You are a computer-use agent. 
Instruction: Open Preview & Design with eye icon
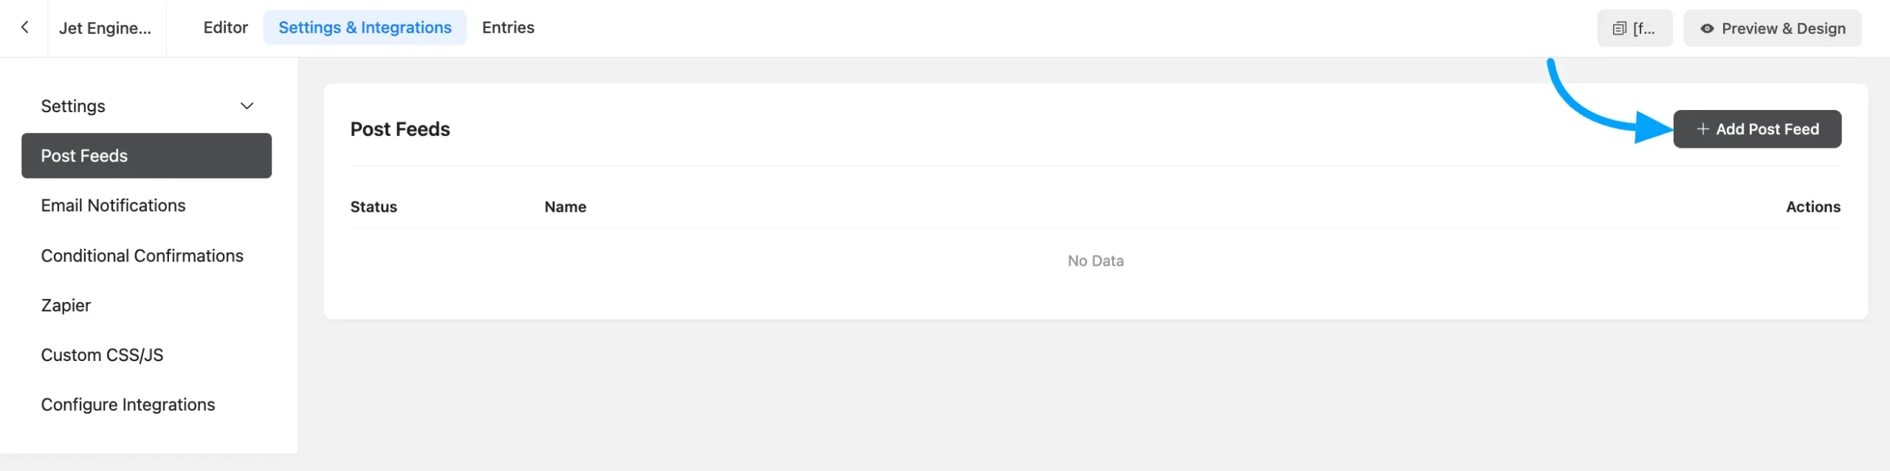click(1772, 28)
